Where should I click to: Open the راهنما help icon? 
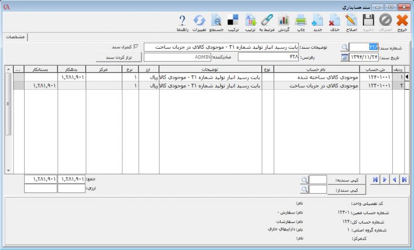(182, 22)
